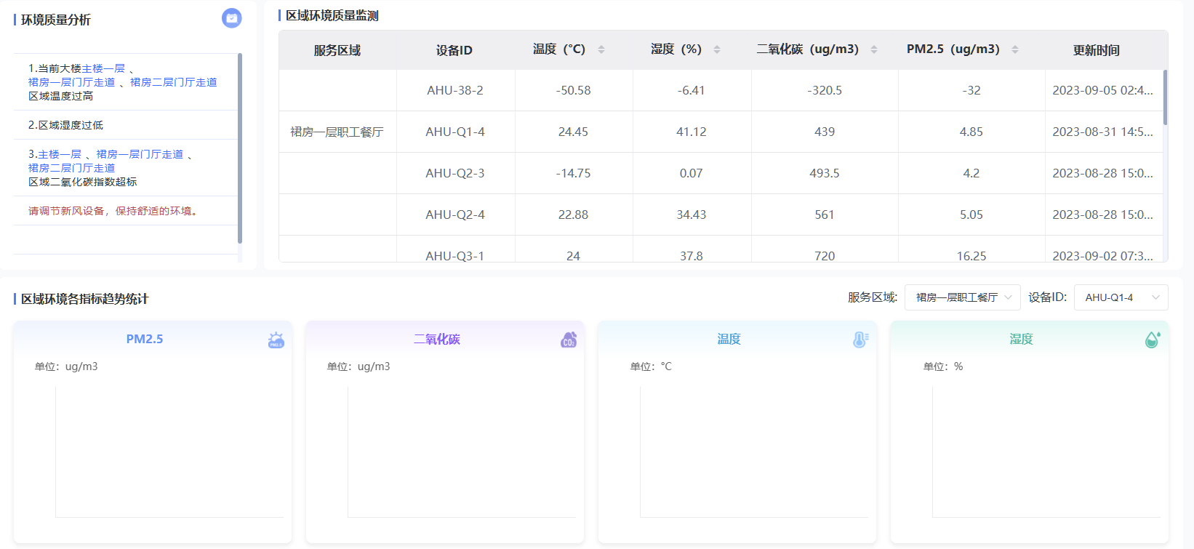This screenshot has height=549, width=1194.
Task: Click 裙房一层职工餐厅 table cell
Action: tap(337, 132)
